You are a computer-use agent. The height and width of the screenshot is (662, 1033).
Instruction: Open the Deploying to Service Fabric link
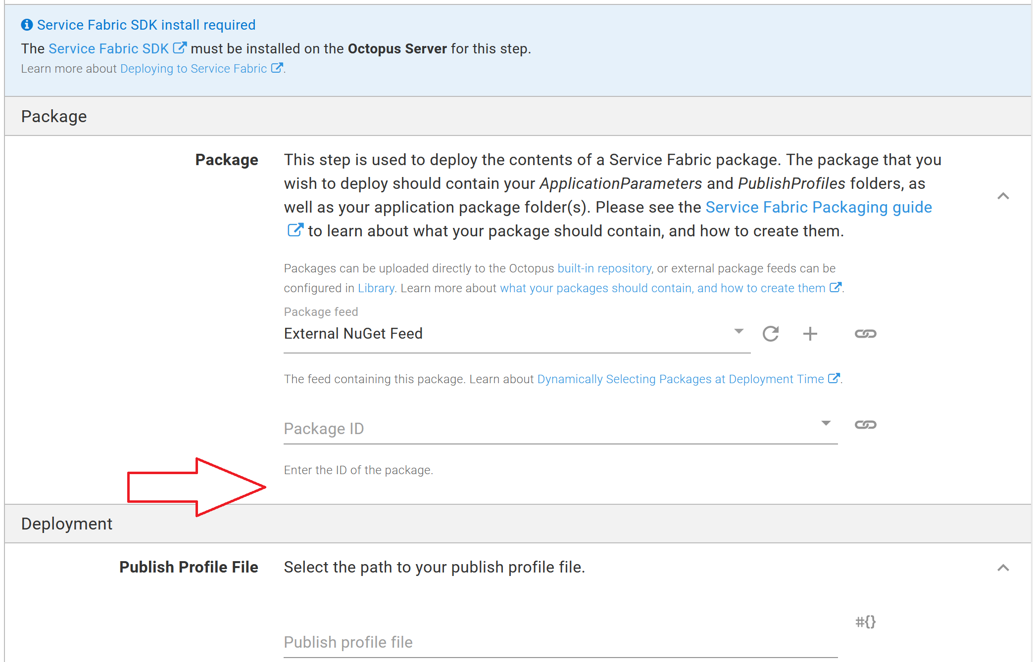[x=194, y=68]
